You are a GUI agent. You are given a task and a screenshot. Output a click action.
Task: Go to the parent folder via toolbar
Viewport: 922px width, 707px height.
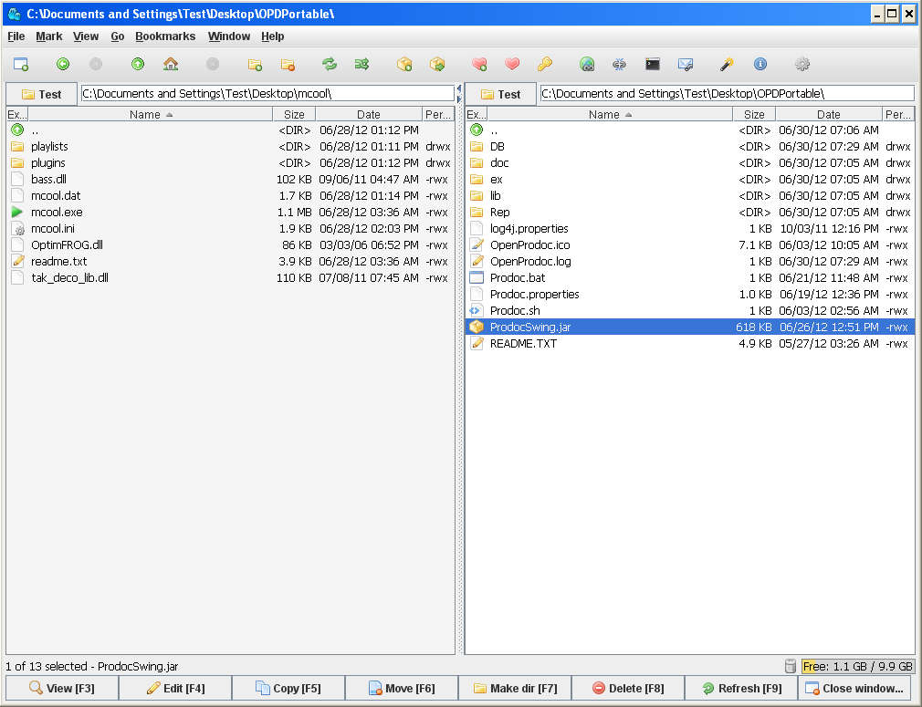[138, 64]
